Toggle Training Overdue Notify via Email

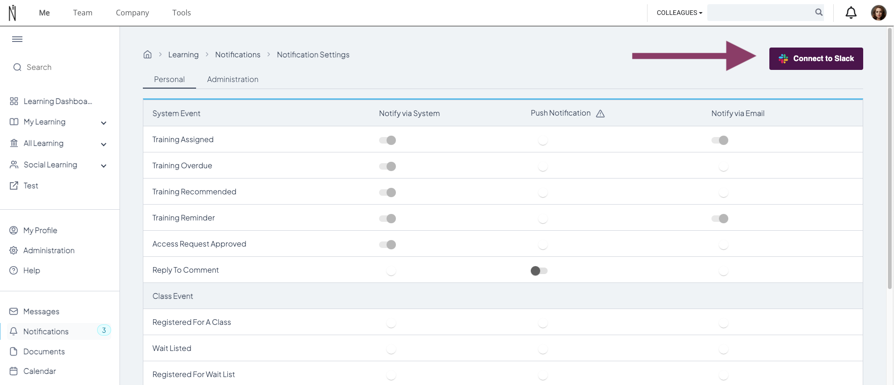point(723,166)
